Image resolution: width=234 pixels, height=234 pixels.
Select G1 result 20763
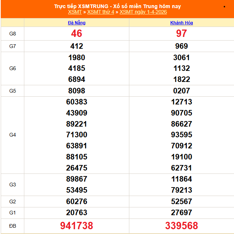[77, 212]
